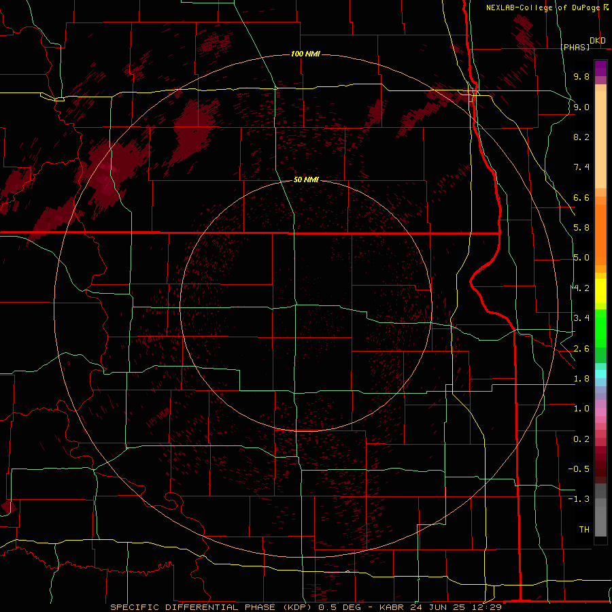Pick the yellow segment of the color bar
The image size is (612, 612).
point(600,291)
